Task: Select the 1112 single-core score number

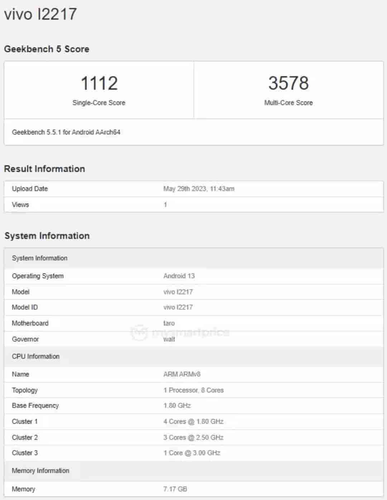Action: click(x=99, y=83)
